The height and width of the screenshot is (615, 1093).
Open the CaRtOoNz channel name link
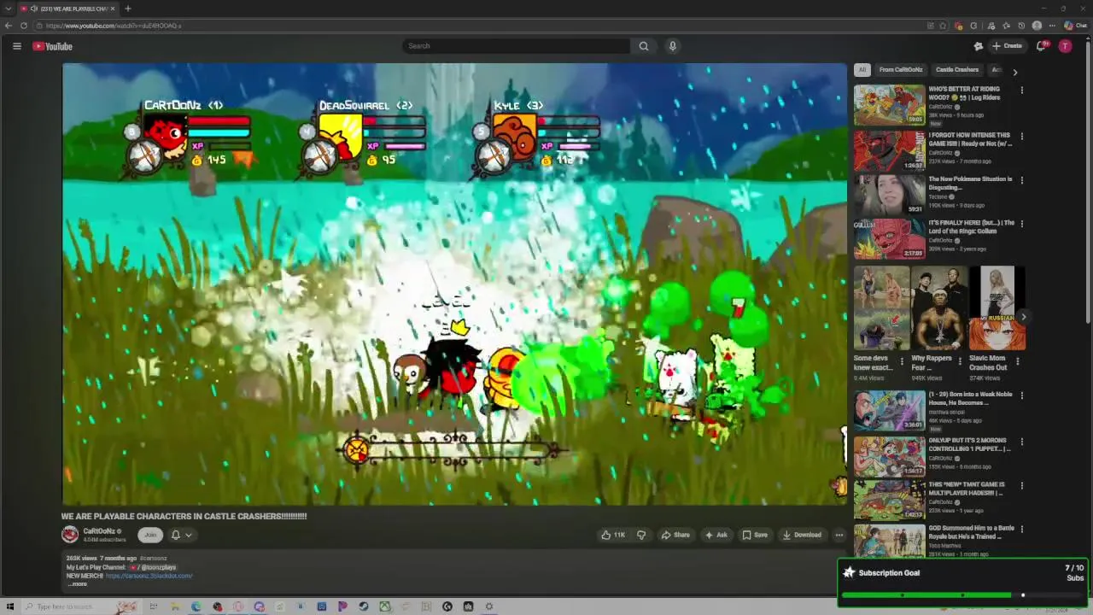[99, 531]
